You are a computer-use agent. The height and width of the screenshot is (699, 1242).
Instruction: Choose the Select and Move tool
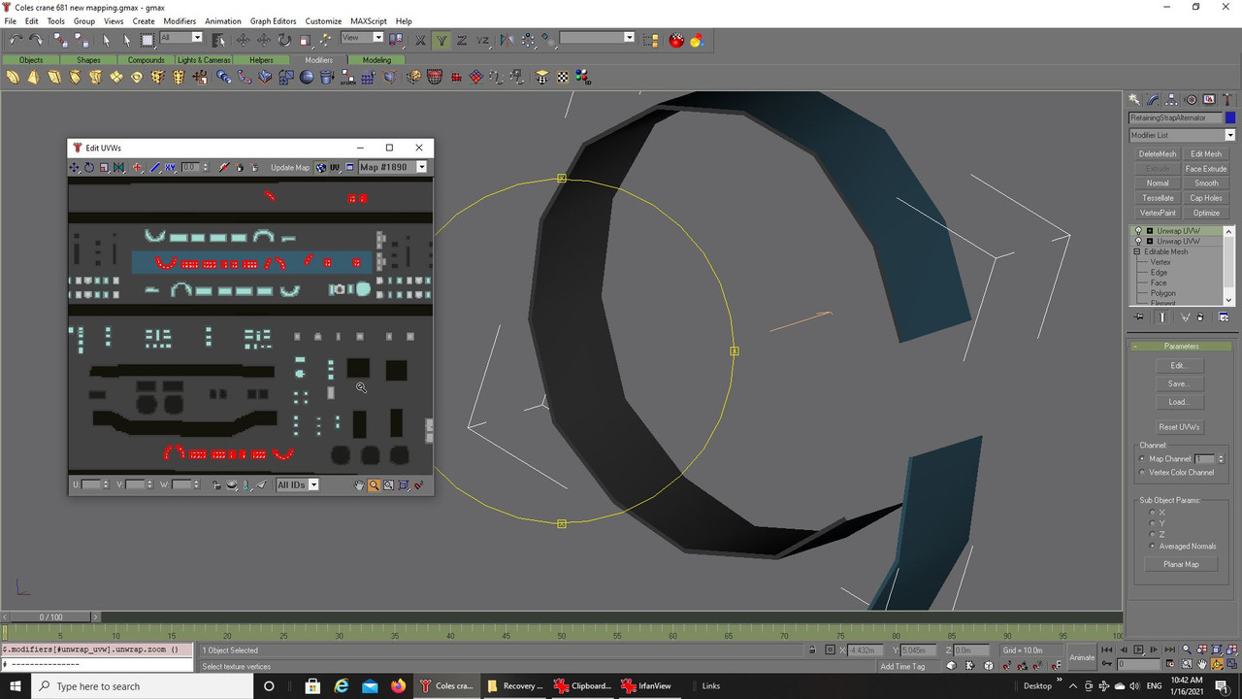(x=243, y=39)
